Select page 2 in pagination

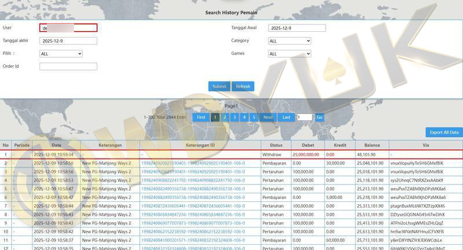coord(225,117)
